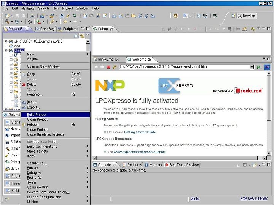Collapse the blinky project tree node
The image size is (274, 205).
(6, 50)
